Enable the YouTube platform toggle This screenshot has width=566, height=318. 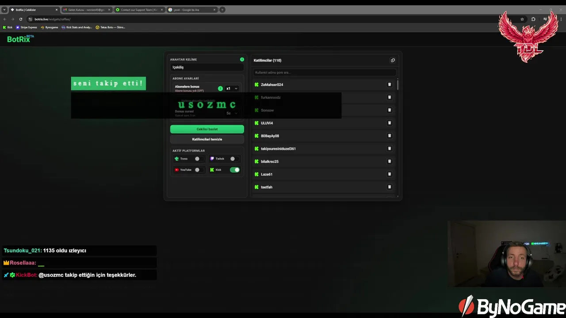point(199,170)
